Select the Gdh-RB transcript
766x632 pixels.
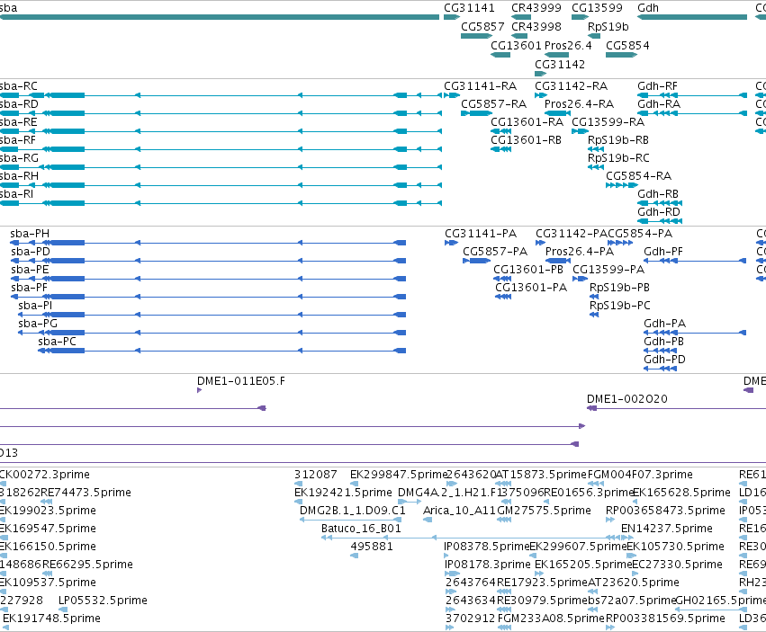coord(660,203)
